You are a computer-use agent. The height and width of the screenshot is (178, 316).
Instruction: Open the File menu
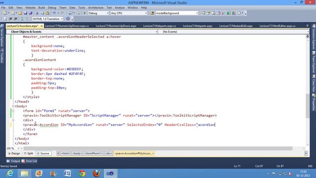tap(3, 8)
